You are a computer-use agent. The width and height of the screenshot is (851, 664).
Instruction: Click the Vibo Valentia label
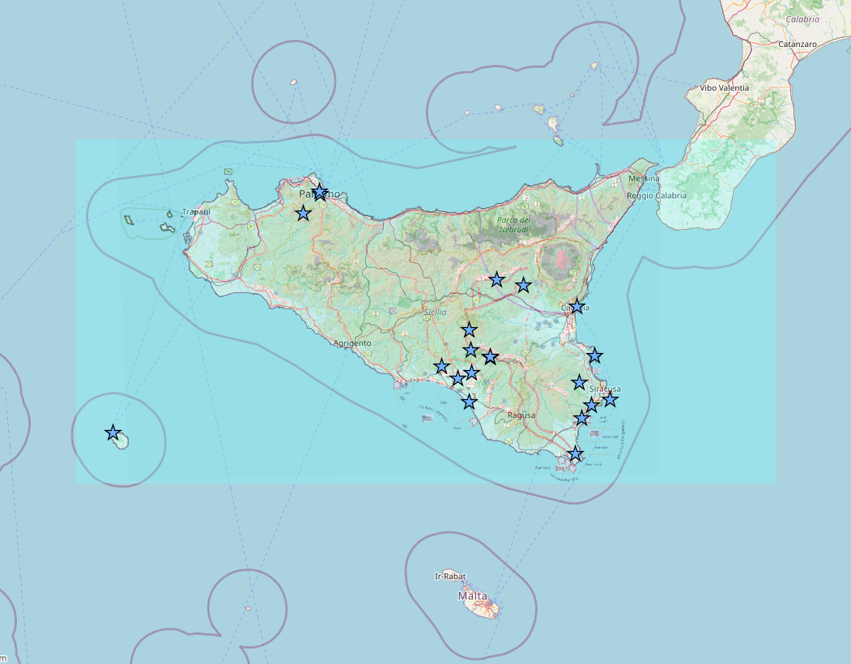click(725, 87)
